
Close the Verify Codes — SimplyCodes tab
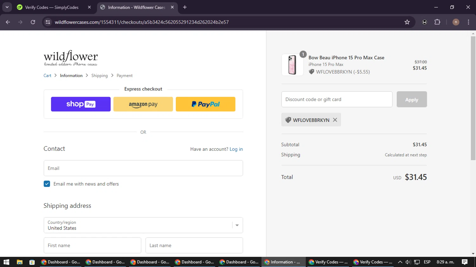click(89, 7)
